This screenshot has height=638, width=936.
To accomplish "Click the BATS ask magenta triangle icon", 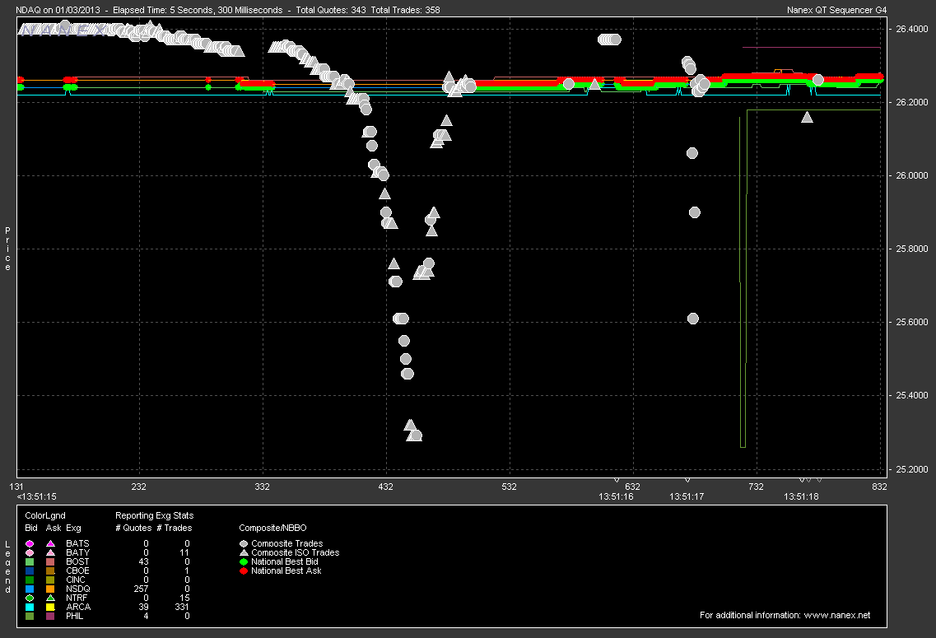I will click(50, 544).
